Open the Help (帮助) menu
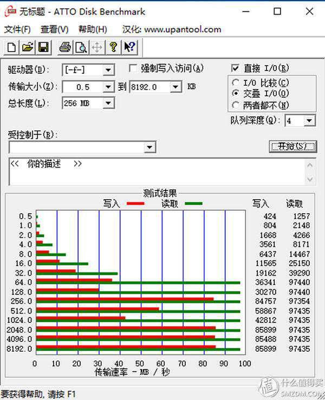Image resolution: width=325 pixels, height=400 pixels. [x=93, y=29]
